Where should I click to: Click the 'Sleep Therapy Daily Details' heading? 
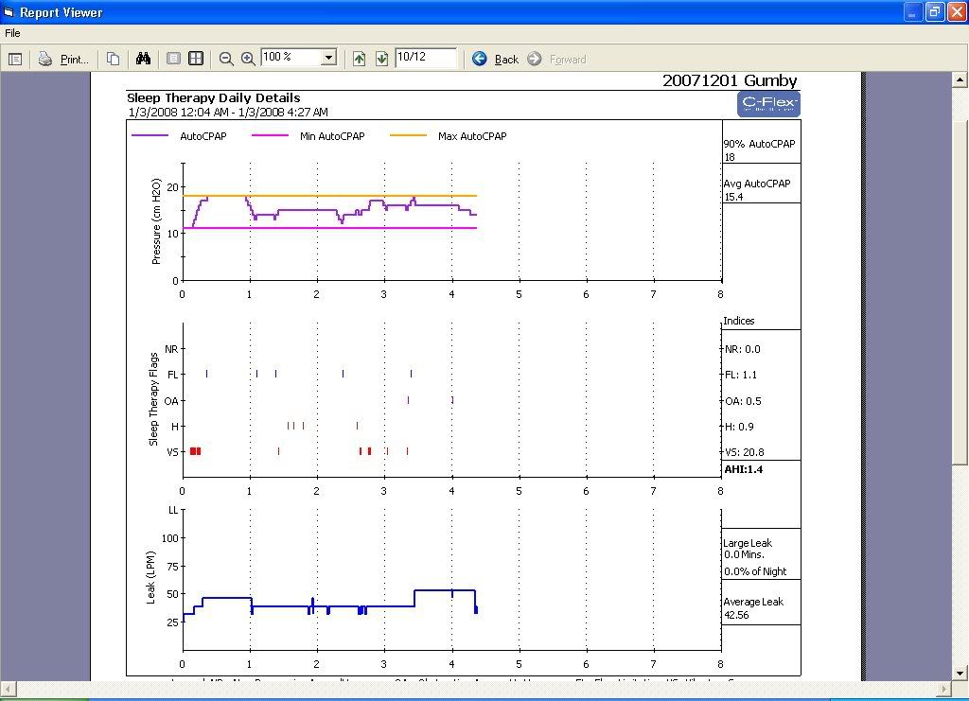(214, 97)
